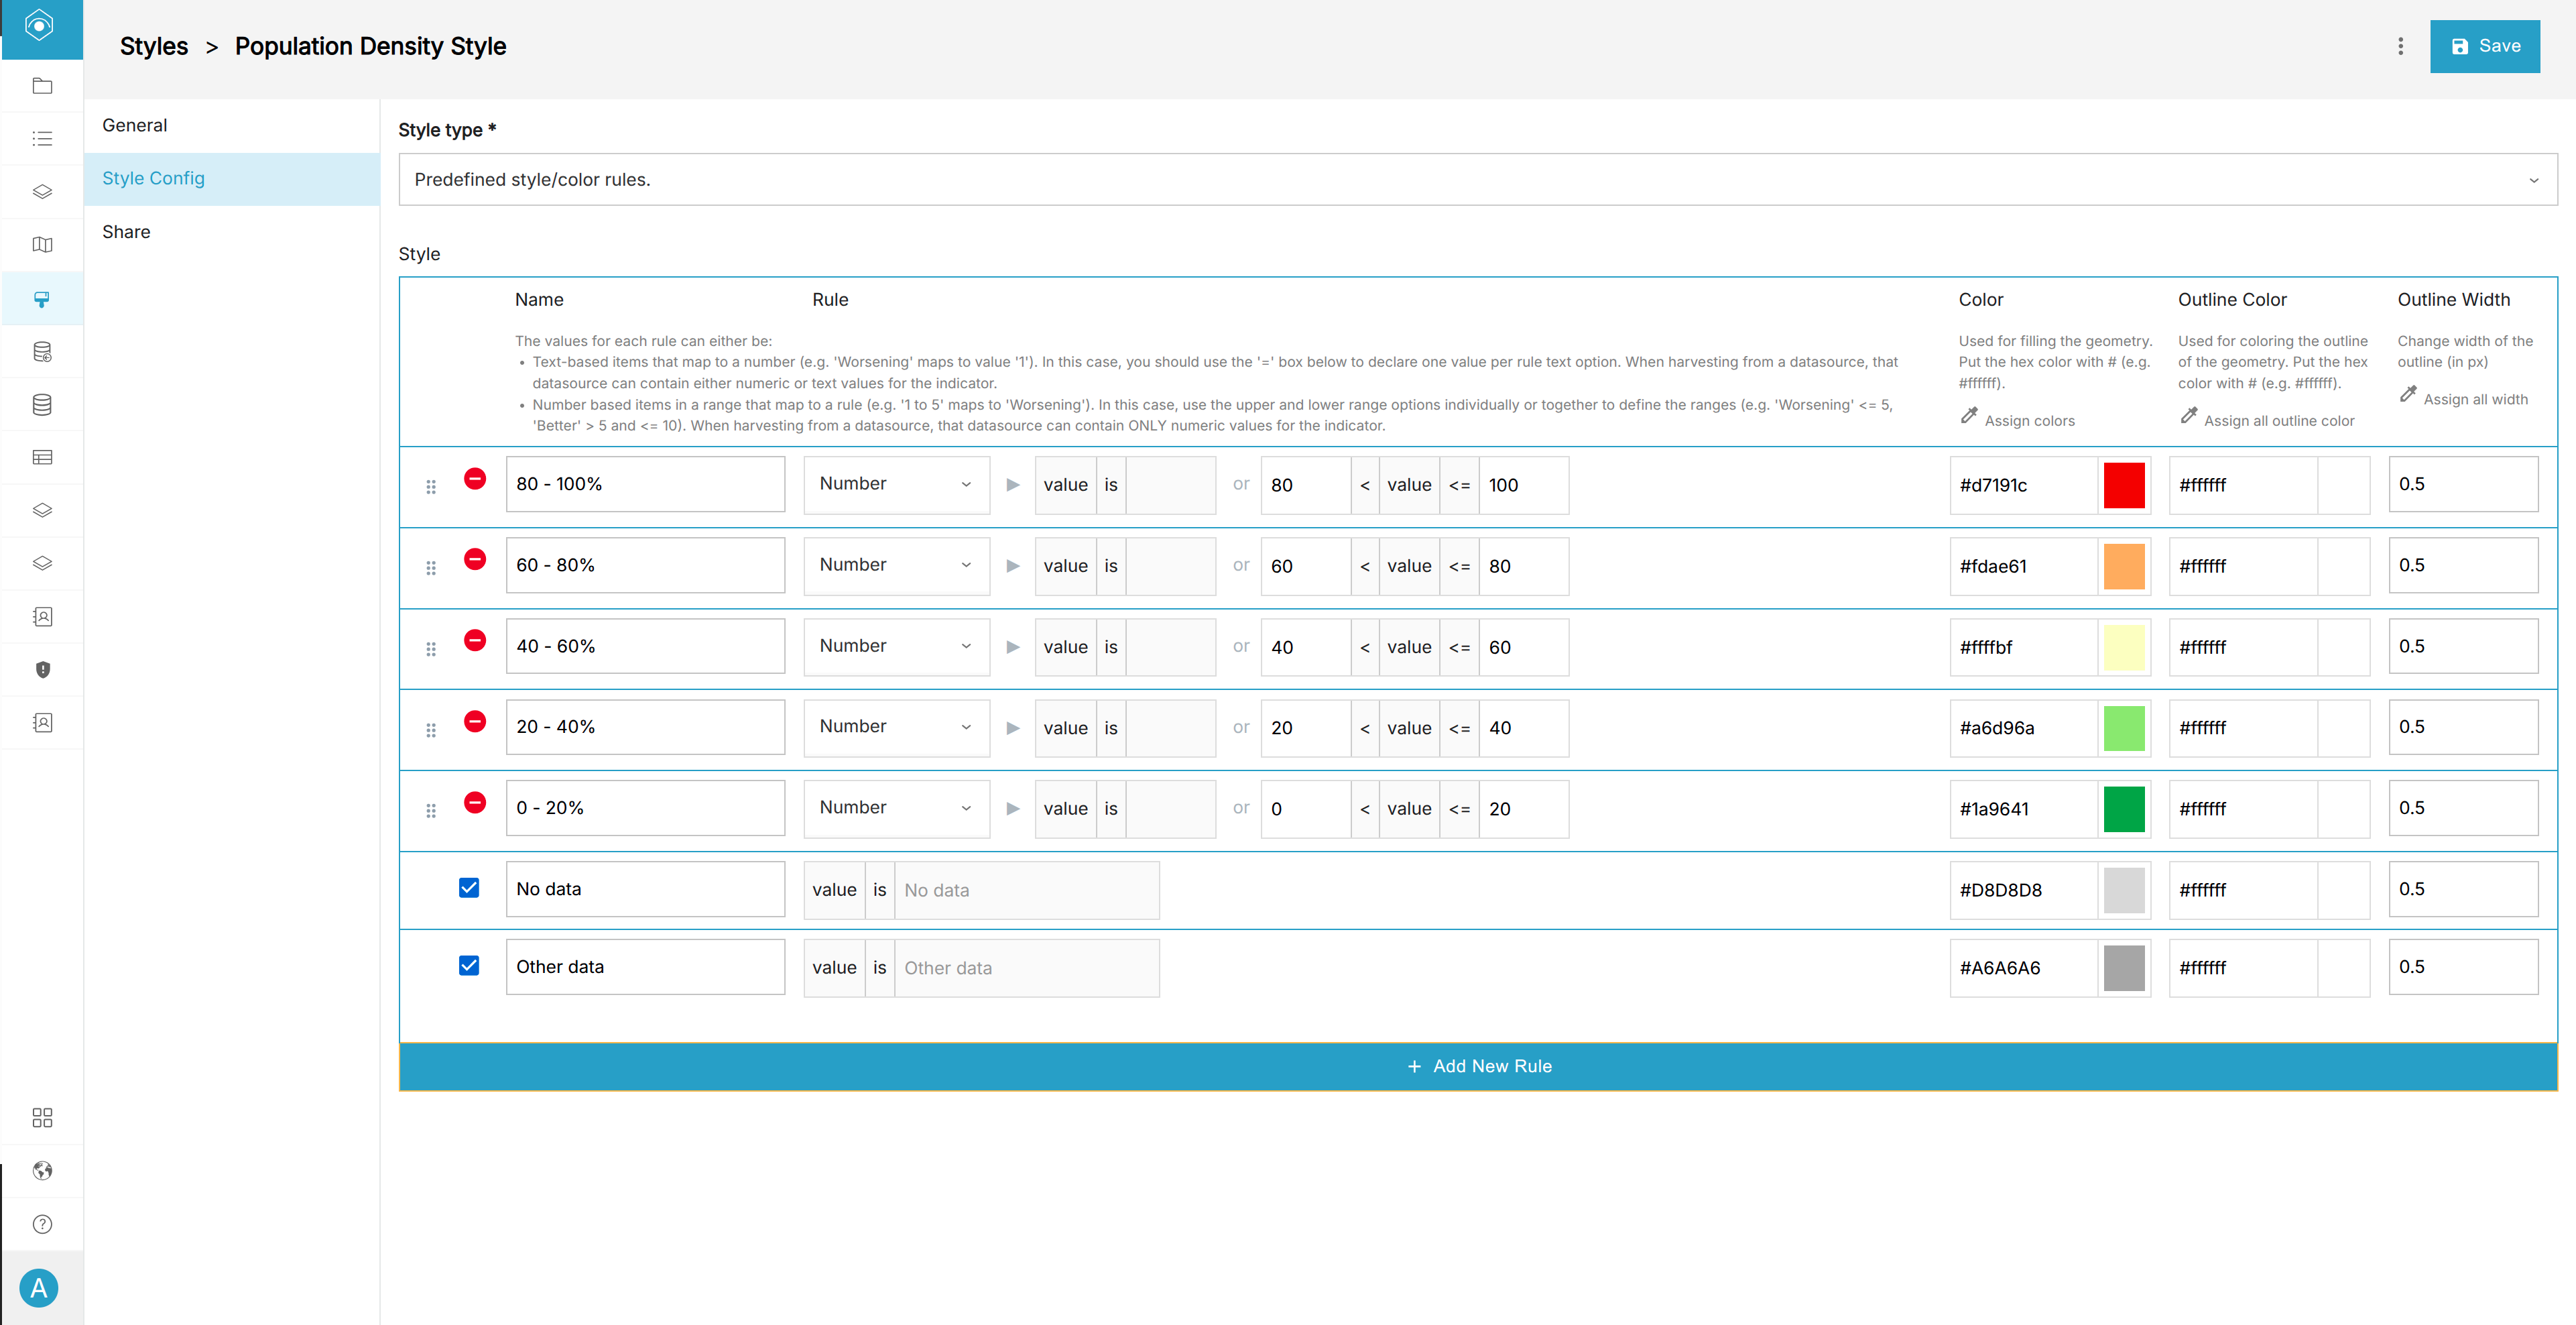The image size is (2576, 1325).
Task: Click the app logo at the top left
Action: (39, 26)
